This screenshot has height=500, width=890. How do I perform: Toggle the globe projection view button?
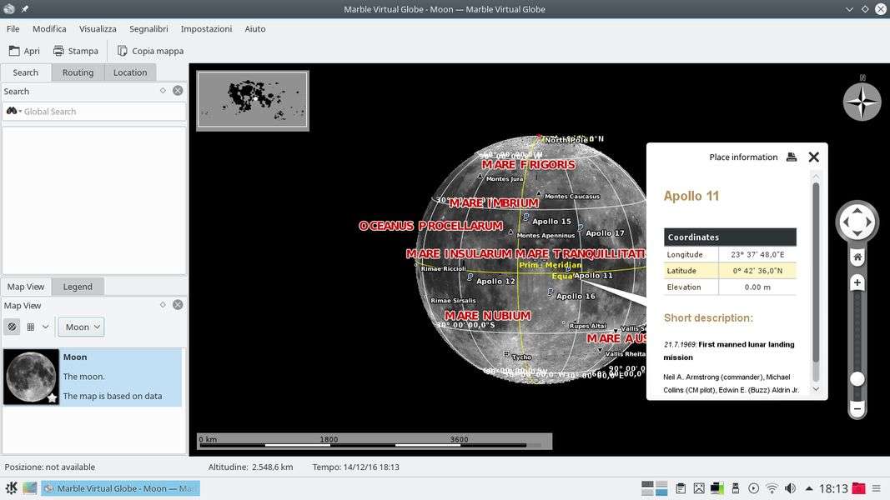13,327
